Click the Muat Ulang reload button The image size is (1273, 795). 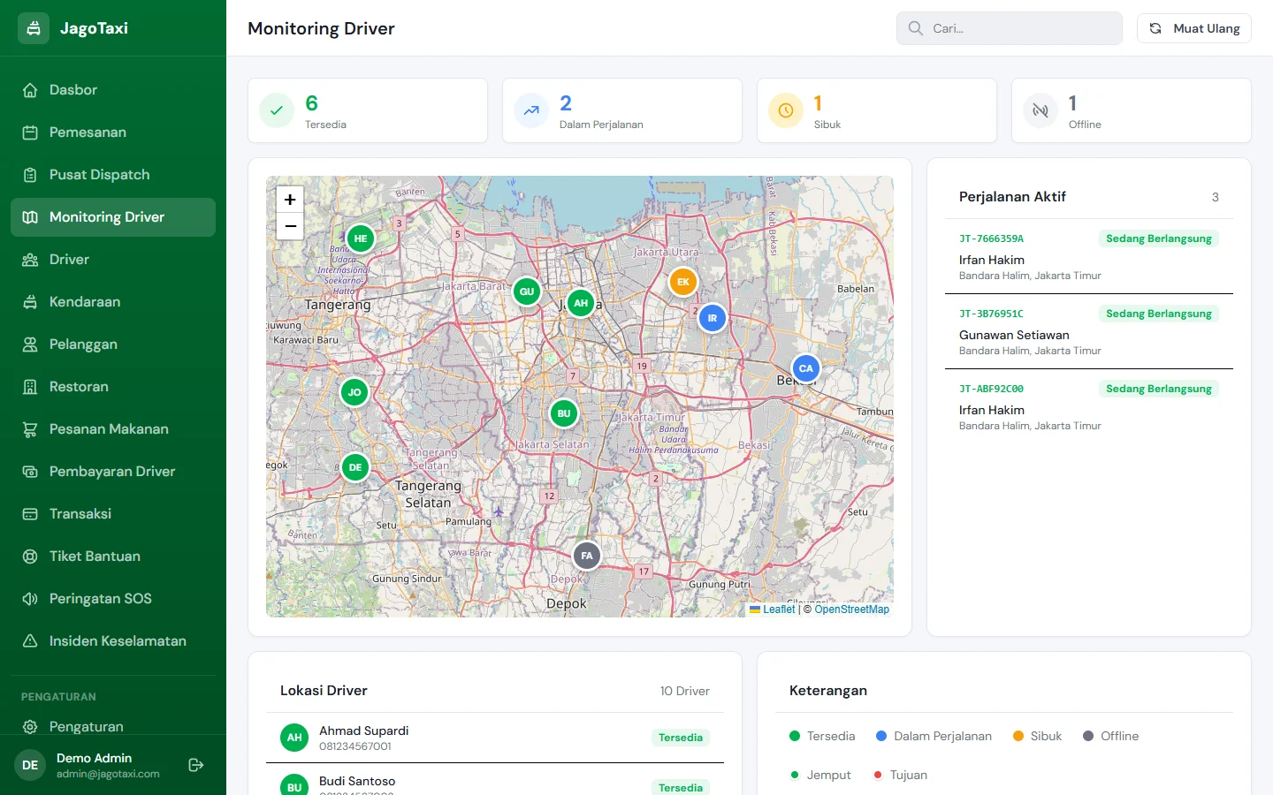(x=1194, y=28)
